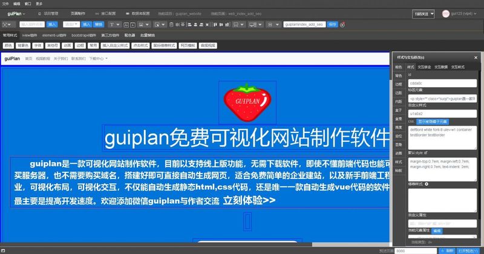The width and height of the screenshot is (484, 254).
Task: Click the id field containing cdda0c
Action: (442, 83)
